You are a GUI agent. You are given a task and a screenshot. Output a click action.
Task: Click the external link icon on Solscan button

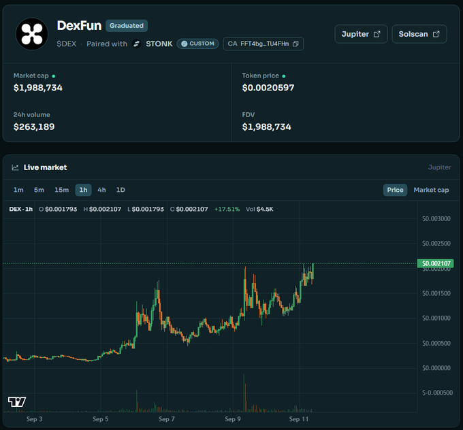(x=436, y=34)
